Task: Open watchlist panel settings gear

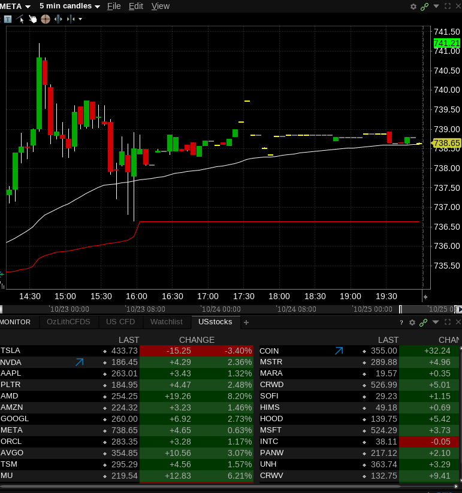Action: pos(412,322)
